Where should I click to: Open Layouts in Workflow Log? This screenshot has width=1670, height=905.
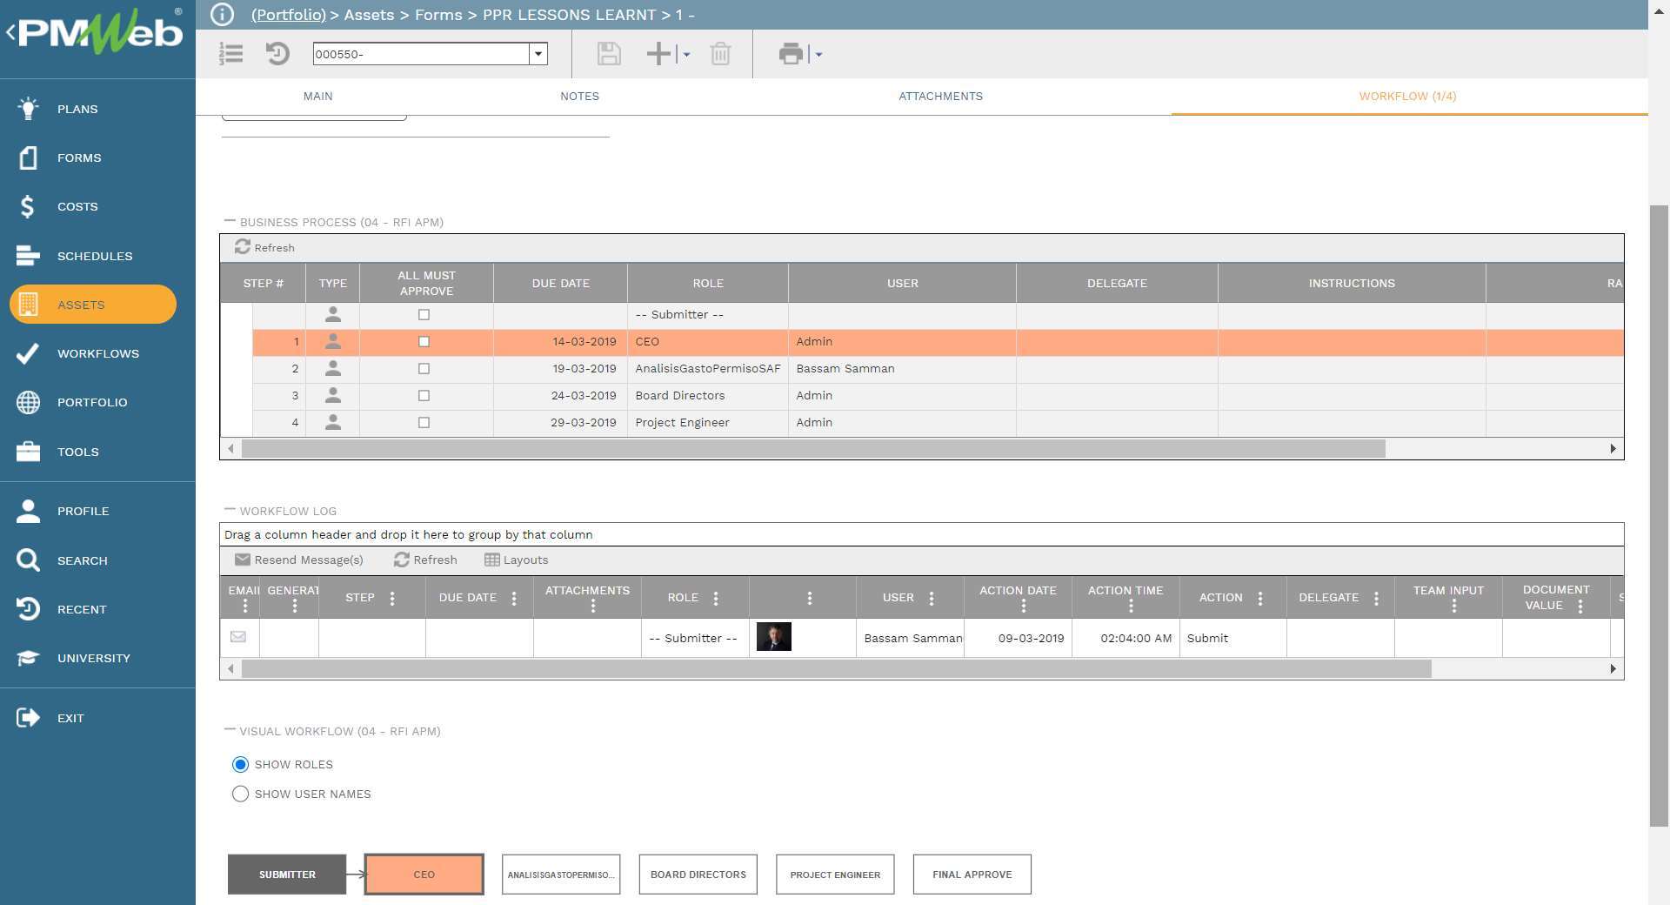coord(517,560)
